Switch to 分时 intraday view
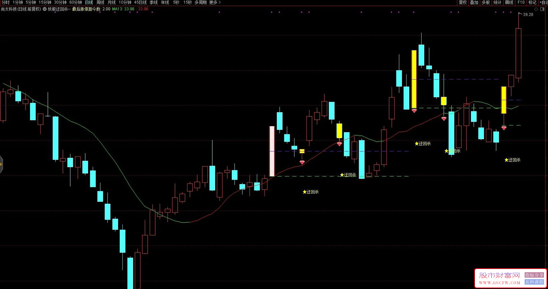 (x=5, y=2)
